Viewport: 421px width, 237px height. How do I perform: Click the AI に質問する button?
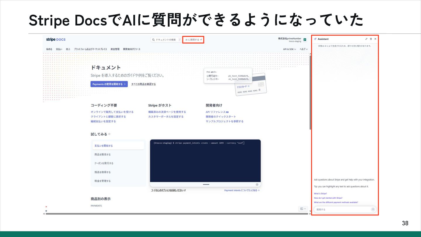point(193,39)
